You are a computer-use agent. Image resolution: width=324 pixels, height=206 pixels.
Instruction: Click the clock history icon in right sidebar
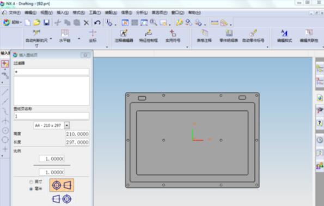pos(320,140)
